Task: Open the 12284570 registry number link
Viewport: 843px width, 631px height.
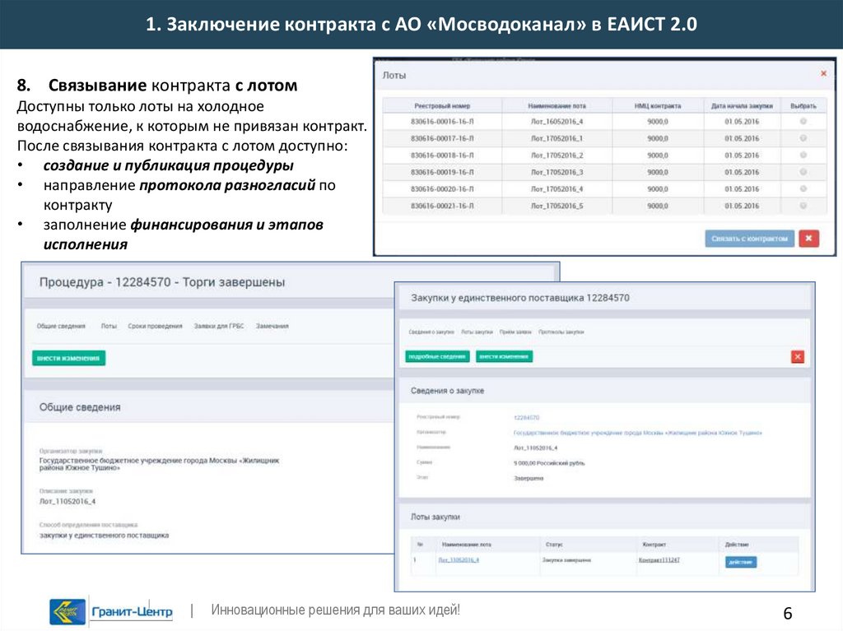Action: pos(526,417)
